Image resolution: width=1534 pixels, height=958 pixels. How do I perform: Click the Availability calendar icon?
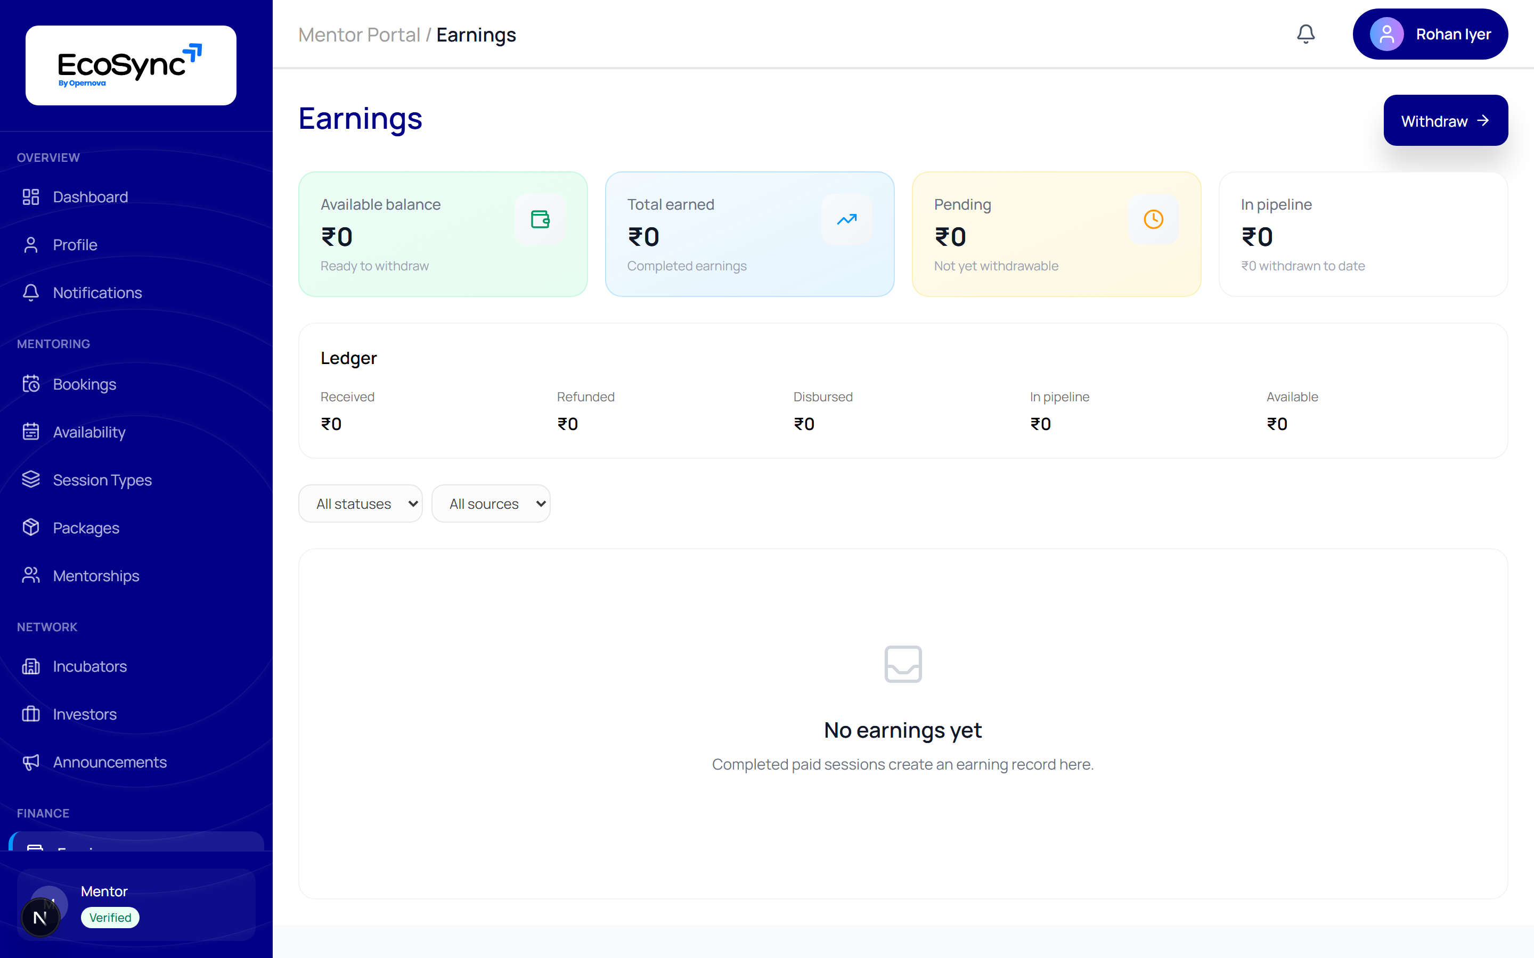pos(31,432)
